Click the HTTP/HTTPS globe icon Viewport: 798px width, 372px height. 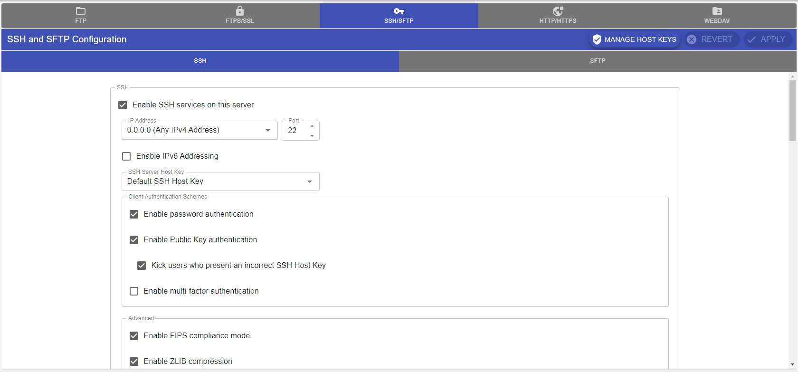tap(558, 10)
